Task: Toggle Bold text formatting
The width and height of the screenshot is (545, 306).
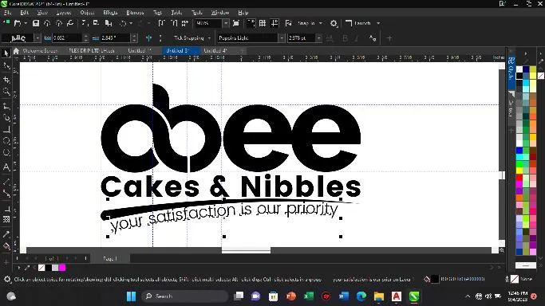Action: pyautogui.click(x=345, y=38)
